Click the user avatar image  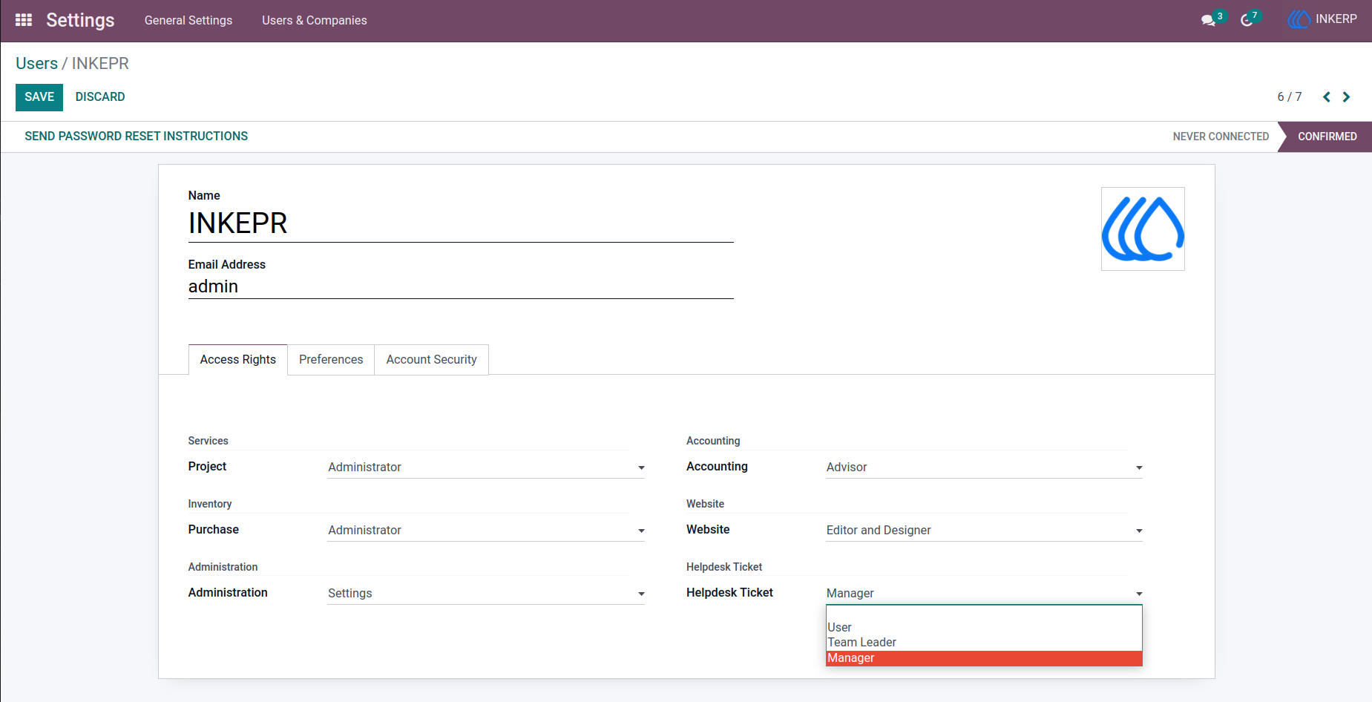[x=1143, y=229]
